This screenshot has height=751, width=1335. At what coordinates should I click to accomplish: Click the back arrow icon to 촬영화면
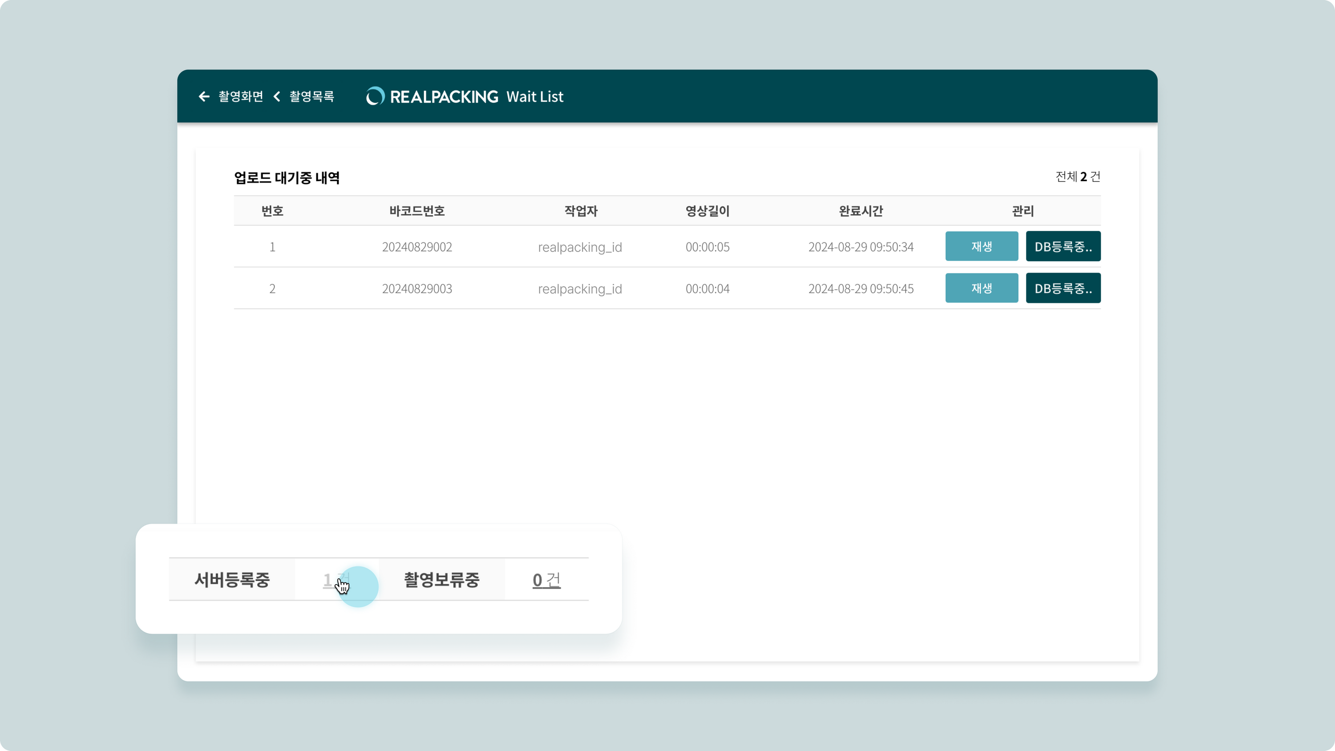pyautogui.click(x=204, y=97)
